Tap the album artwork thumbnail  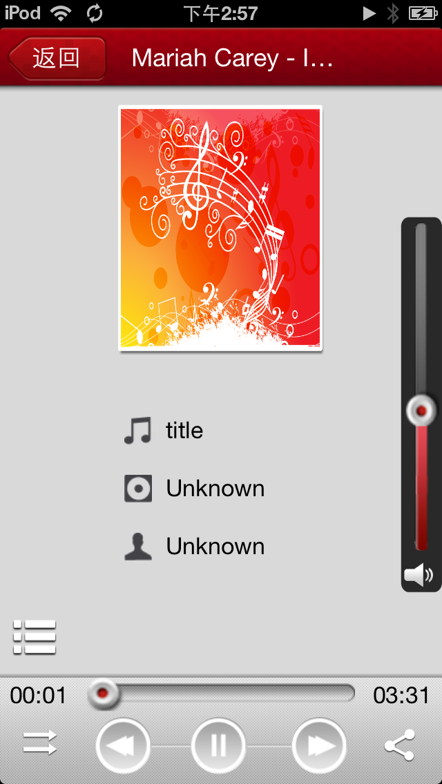(x=220, y=228)
